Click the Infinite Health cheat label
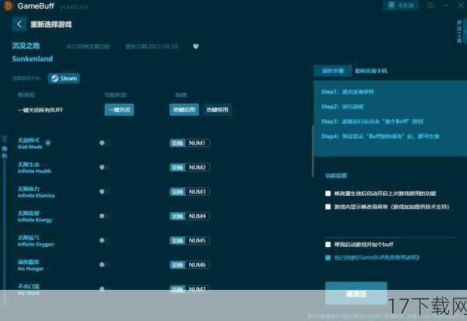Viewport: 467px width, 321px height. click(x=34, y=168)
